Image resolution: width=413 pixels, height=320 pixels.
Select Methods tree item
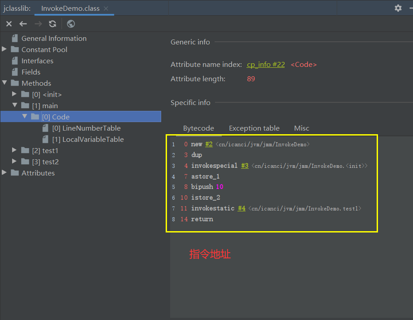(x=36, y=83)
